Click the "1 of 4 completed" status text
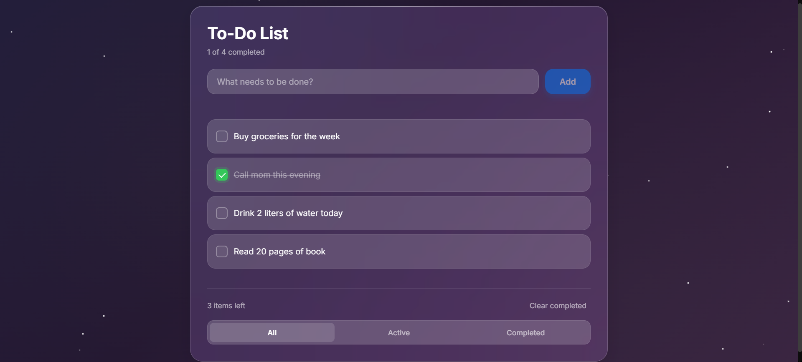The width and height of the screenshot is (802, 362). [236, 52]
